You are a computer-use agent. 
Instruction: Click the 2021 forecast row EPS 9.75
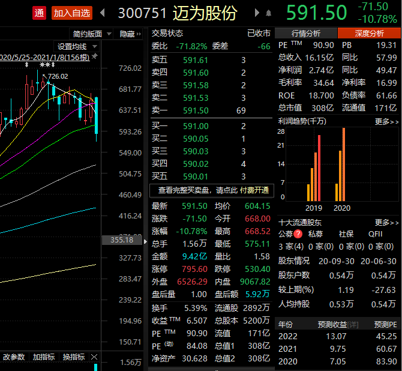[338, 349]
